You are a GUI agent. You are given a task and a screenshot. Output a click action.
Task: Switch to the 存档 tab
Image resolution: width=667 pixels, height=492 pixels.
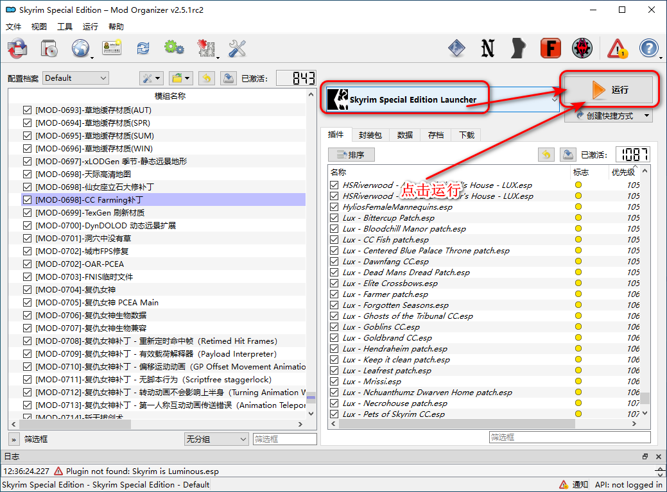click(x=436, y=135)
